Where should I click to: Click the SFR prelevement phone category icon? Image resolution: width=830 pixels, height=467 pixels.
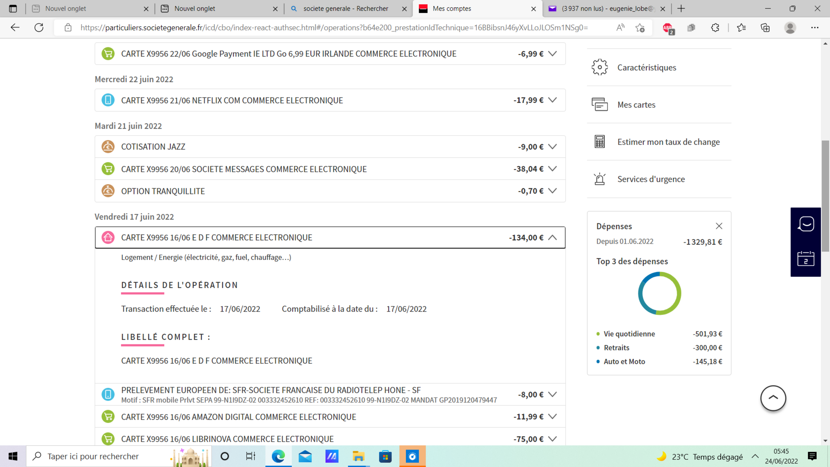108,394
